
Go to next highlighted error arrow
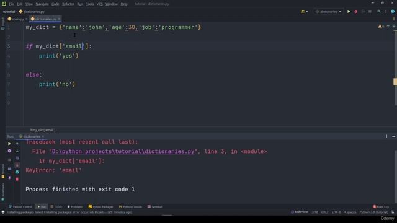point(394,26)
